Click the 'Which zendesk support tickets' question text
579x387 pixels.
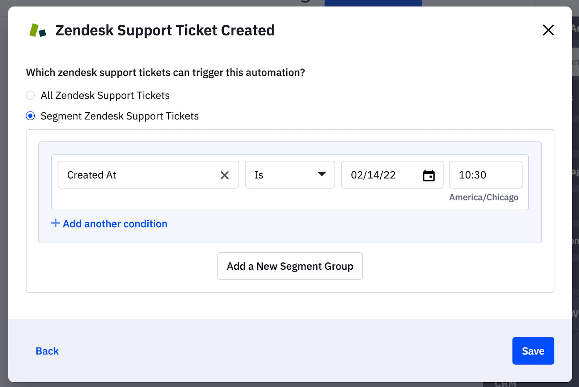tap(165, 72)
